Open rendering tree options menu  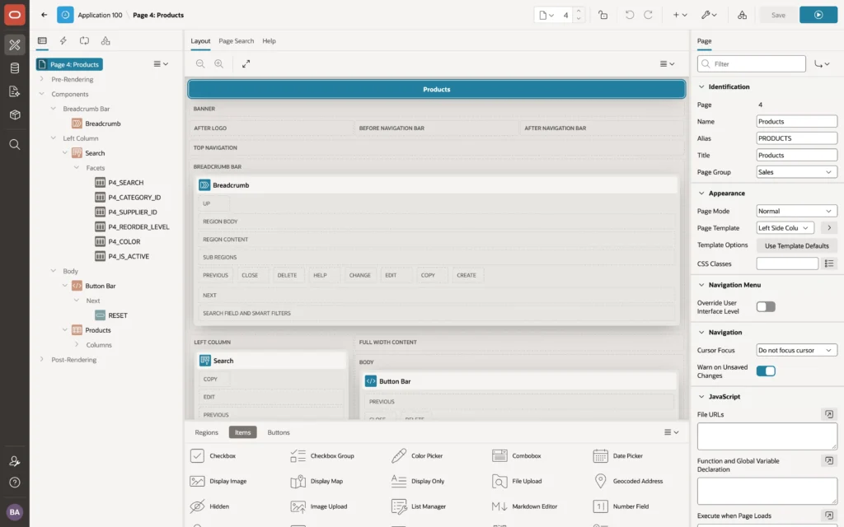coord(161,63)
